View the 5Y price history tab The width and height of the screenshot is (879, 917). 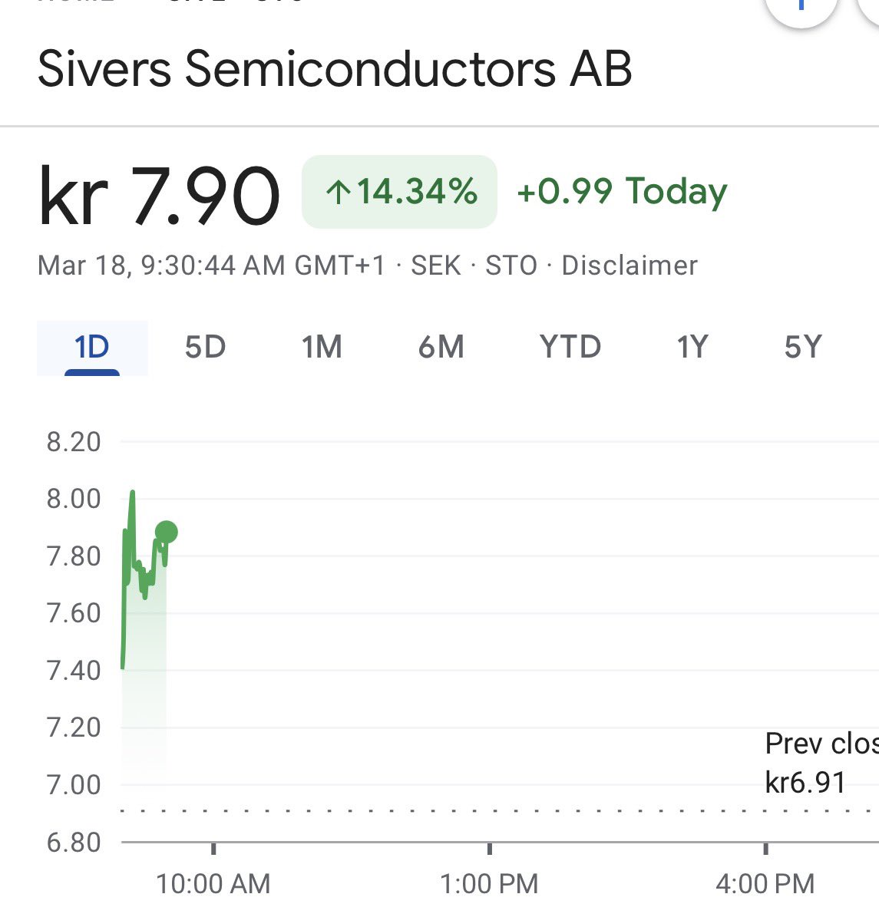click(803, 348)
